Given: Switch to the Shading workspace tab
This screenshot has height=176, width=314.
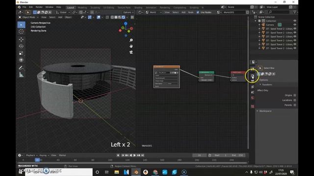Looking at the screenshot, I should tap(138, 8).
